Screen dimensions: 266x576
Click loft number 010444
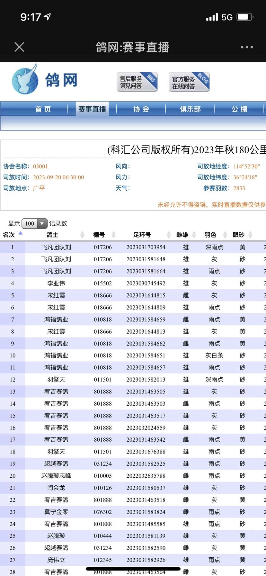click(x=103, y=536)
